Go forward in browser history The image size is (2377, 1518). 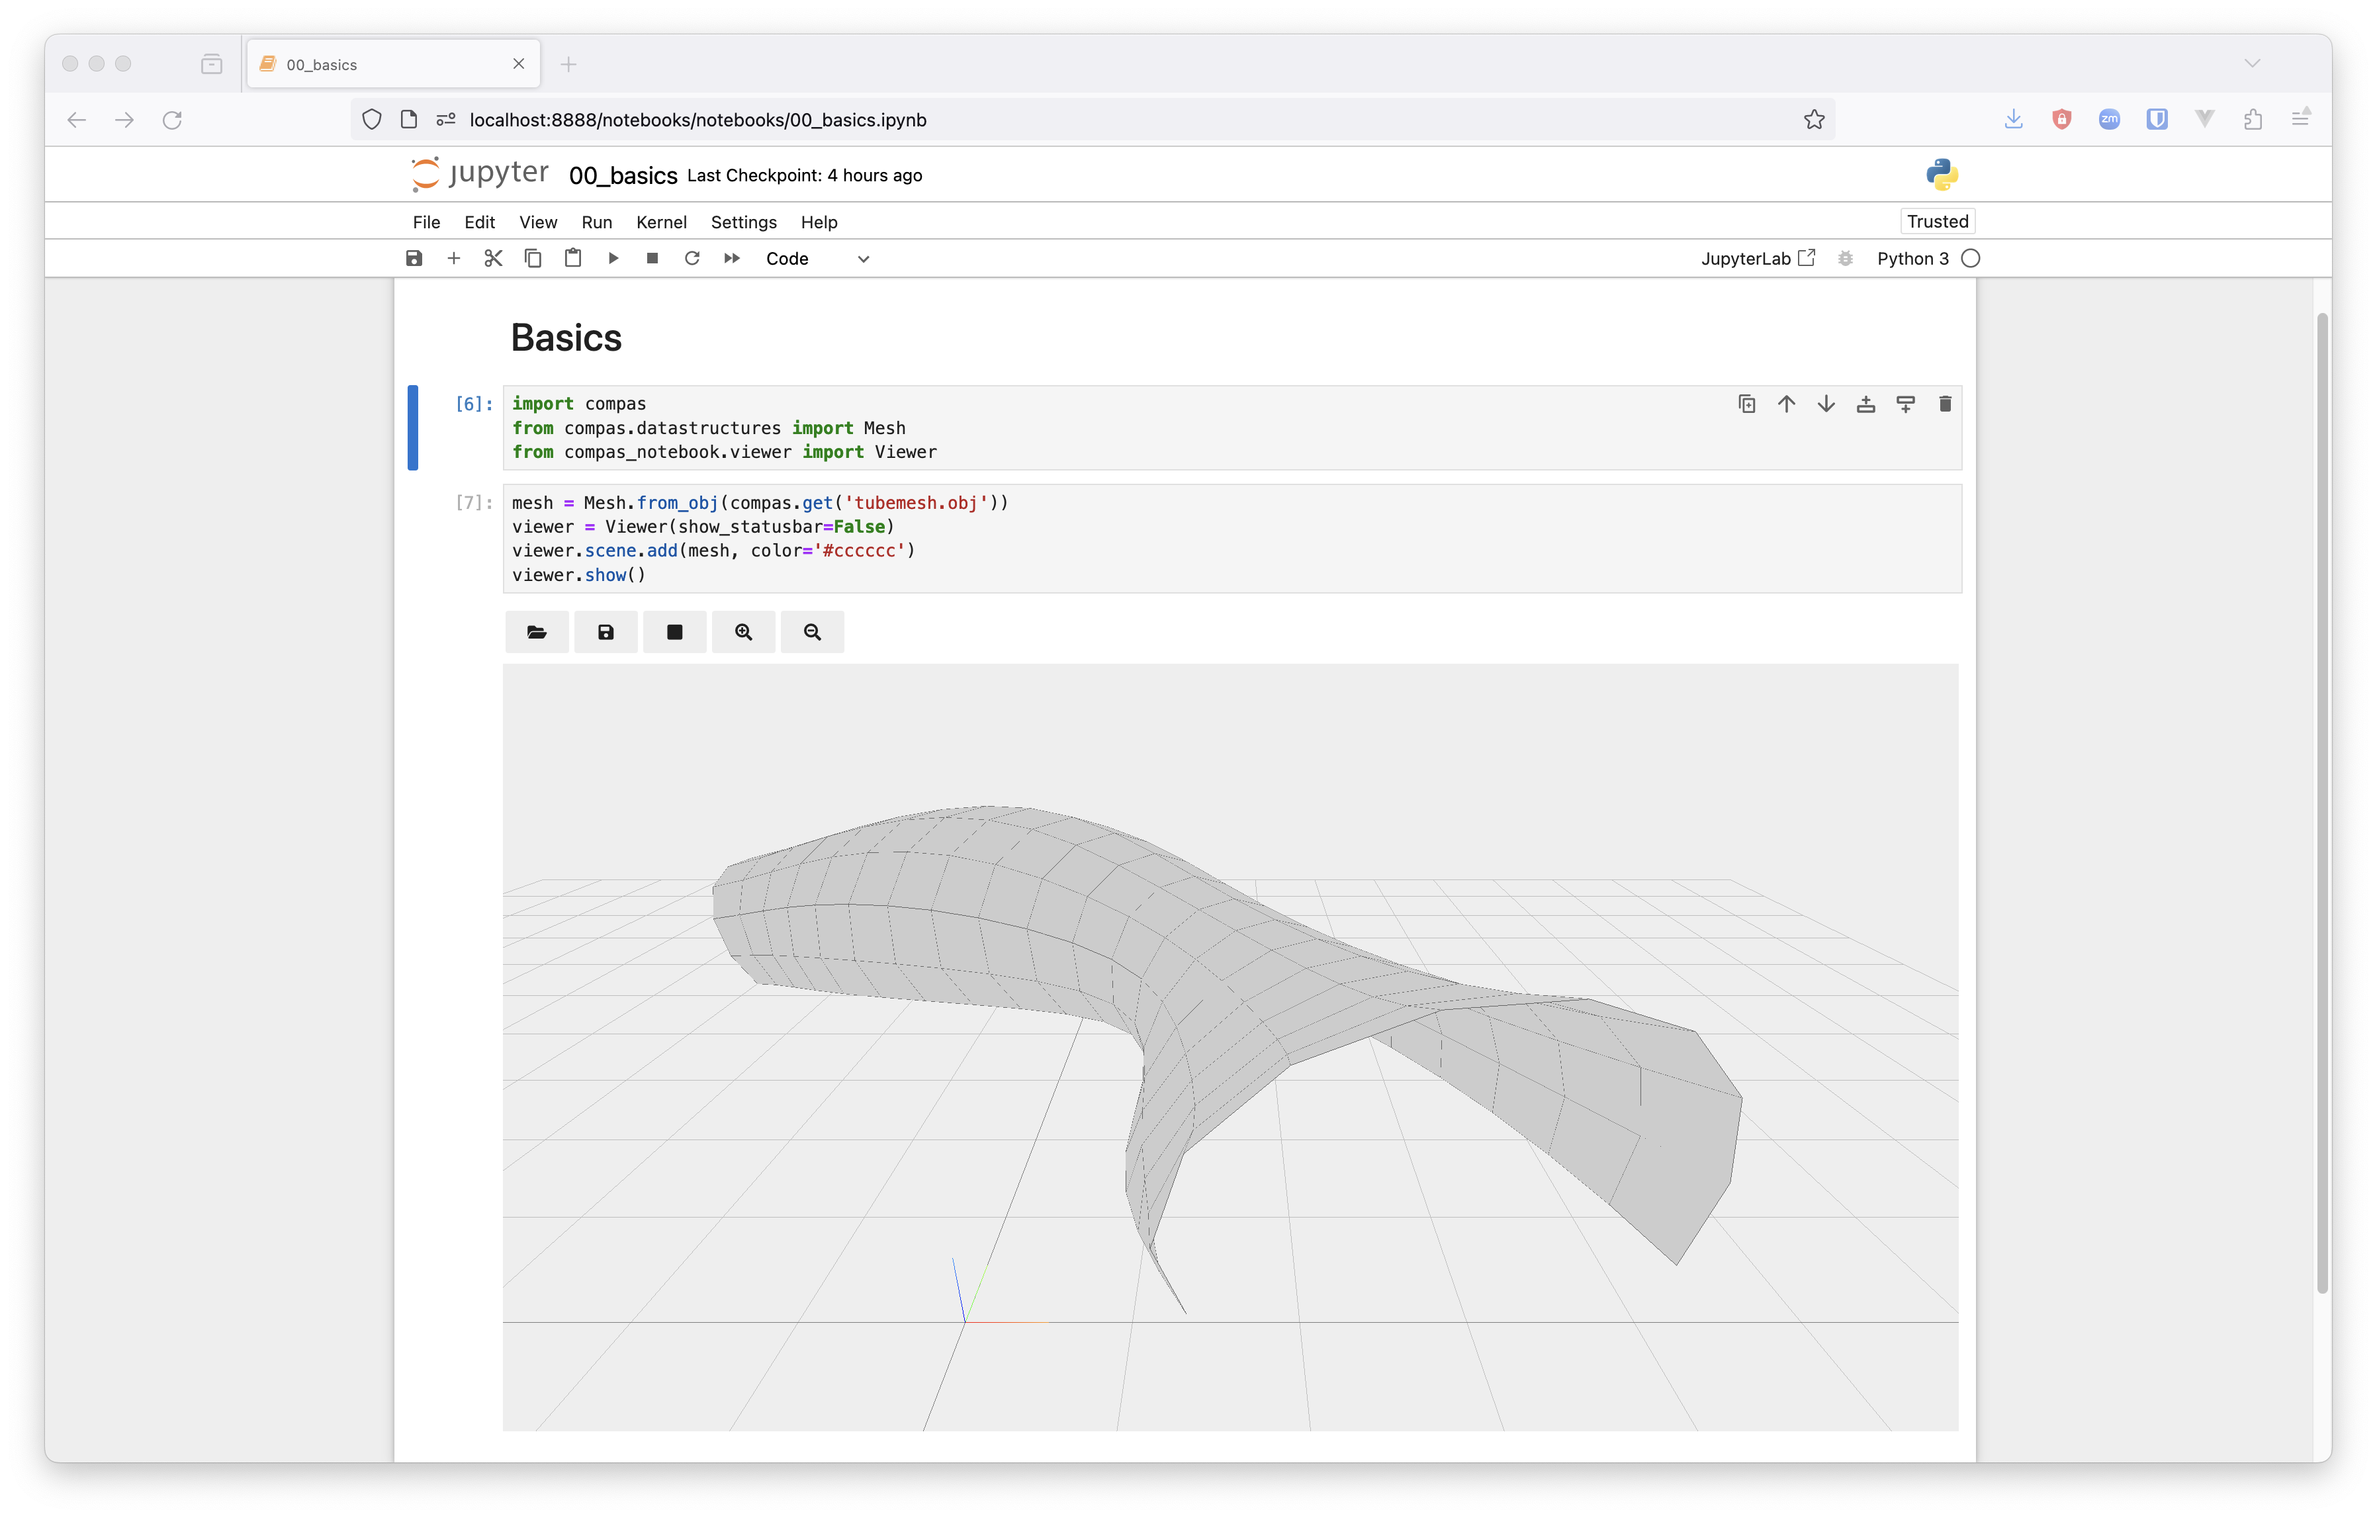coord(124,119)
